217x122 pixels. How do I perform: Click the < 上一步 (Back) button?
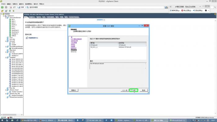tap(125, 90)
